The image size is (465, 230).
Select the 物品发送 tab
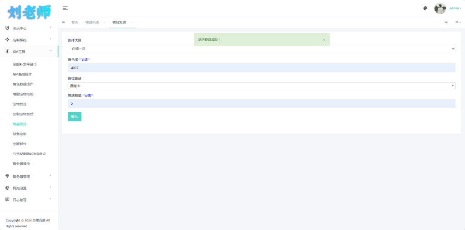[119, 23]
